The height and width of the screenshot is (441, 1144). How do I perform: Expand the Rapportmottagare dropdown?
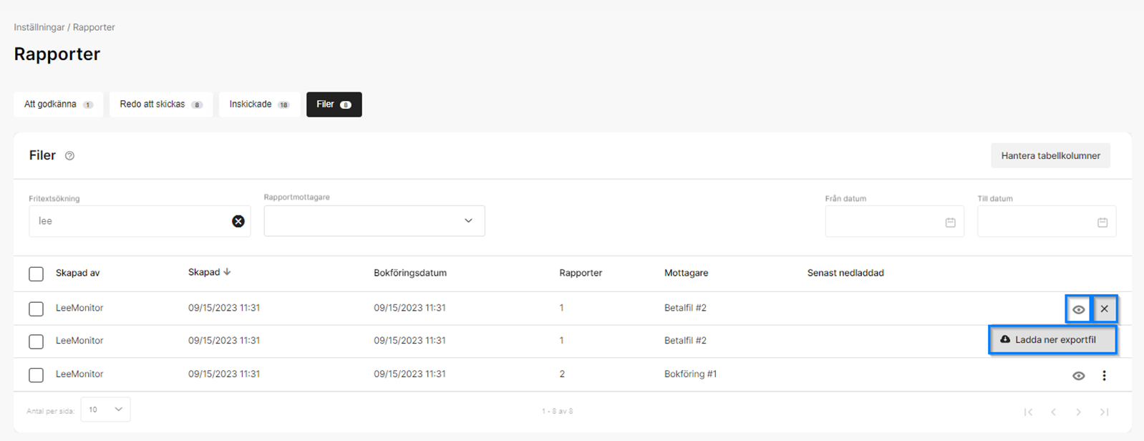pos(468,221)
